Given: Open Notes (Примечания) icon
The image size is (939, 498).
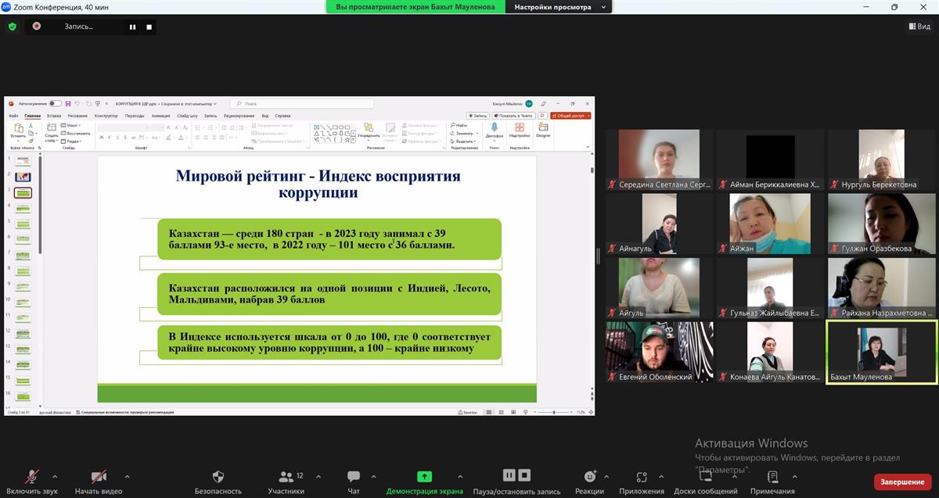Looking at the screenshot, I should [x=772, y=477].
